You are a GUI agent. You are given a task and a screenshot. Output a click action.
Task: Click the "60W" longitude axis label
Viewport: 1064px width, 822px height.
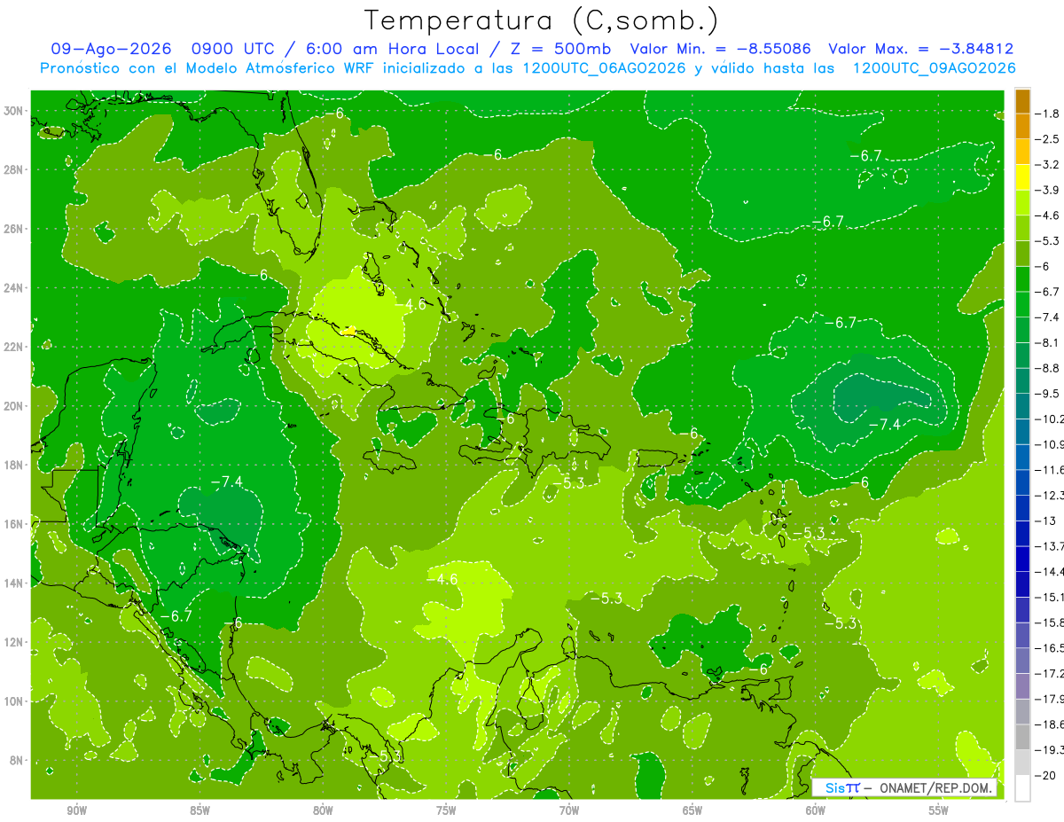pyautogui.click(x=816, y=810)
